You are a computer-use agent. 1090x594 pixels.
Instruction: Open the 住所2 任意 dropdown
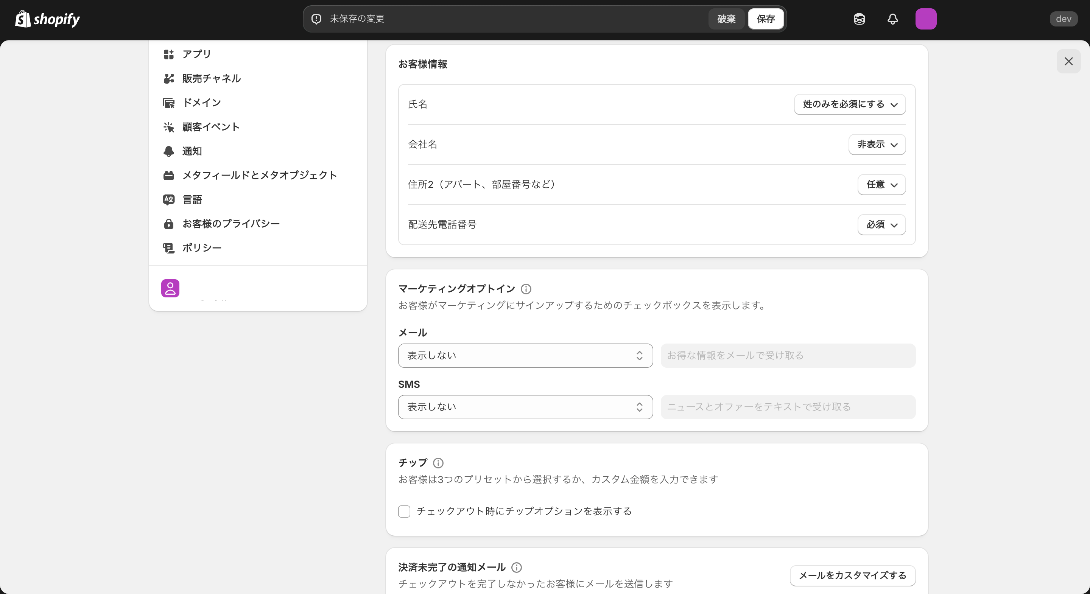coord(882,185)
